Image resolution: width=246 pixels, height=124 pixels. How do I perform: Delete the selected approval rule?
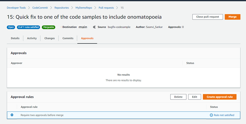(x=178, y=97)
